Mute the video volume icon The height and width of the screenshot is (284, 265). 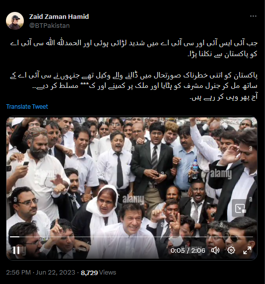click(x=215, y=250)
